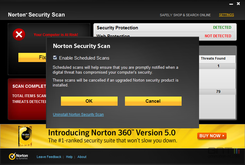Confirm the dialog with OK
This screenshot has height=165, width=245.
click(x=89, y=101)
